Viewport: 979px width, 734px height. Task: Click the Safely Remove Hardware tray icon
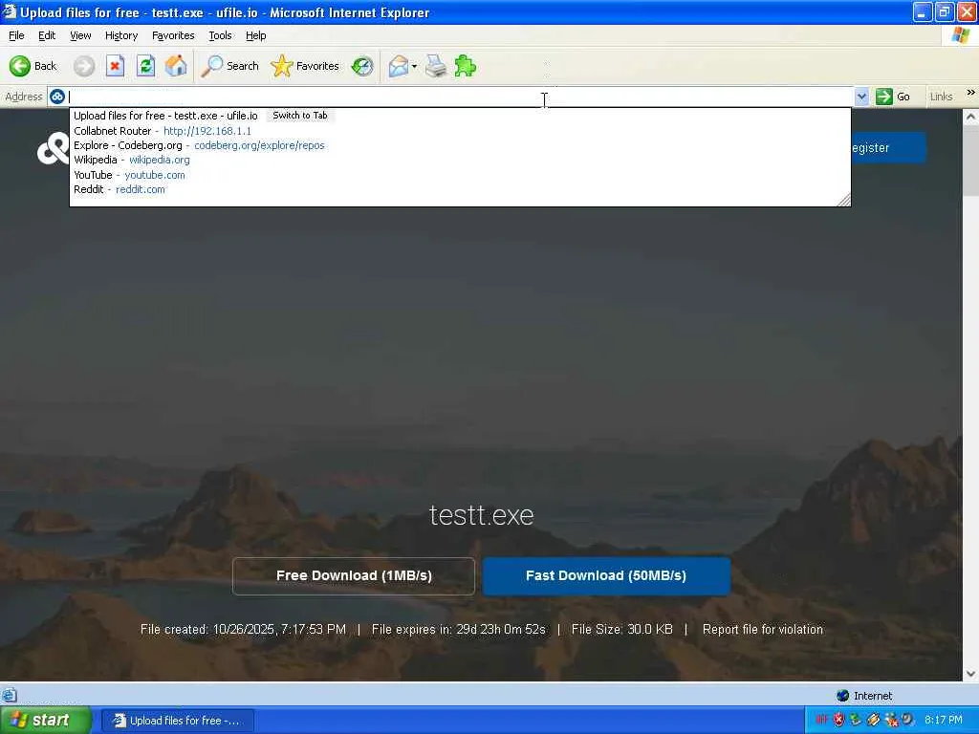[x=856, y=720]
